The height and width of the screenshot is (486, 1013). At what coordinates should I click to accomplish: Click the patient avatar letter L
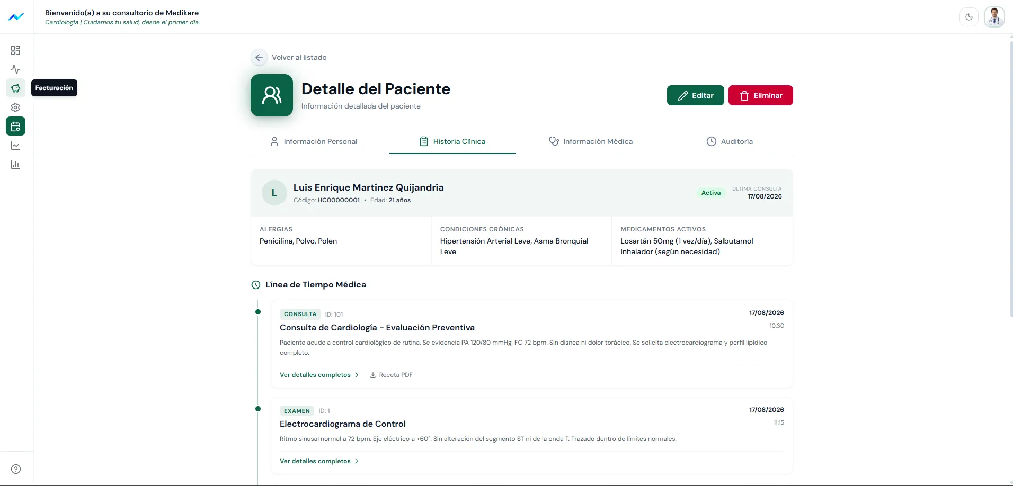[x=274, y=193]
